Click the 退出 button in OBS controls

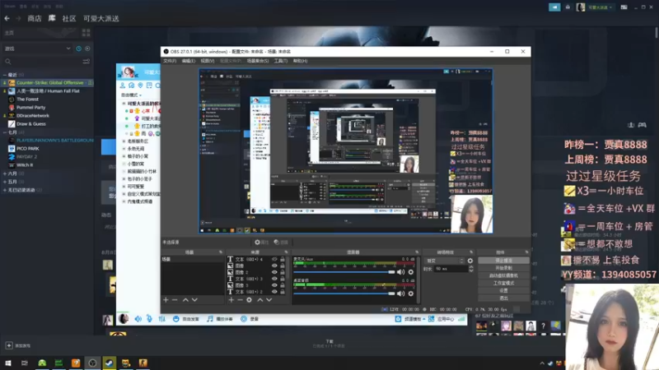point(503,298)
